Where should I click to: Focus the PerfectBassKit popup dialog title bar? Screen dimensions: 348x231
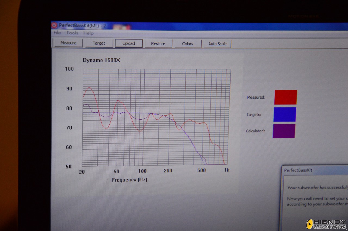point(313,170)
